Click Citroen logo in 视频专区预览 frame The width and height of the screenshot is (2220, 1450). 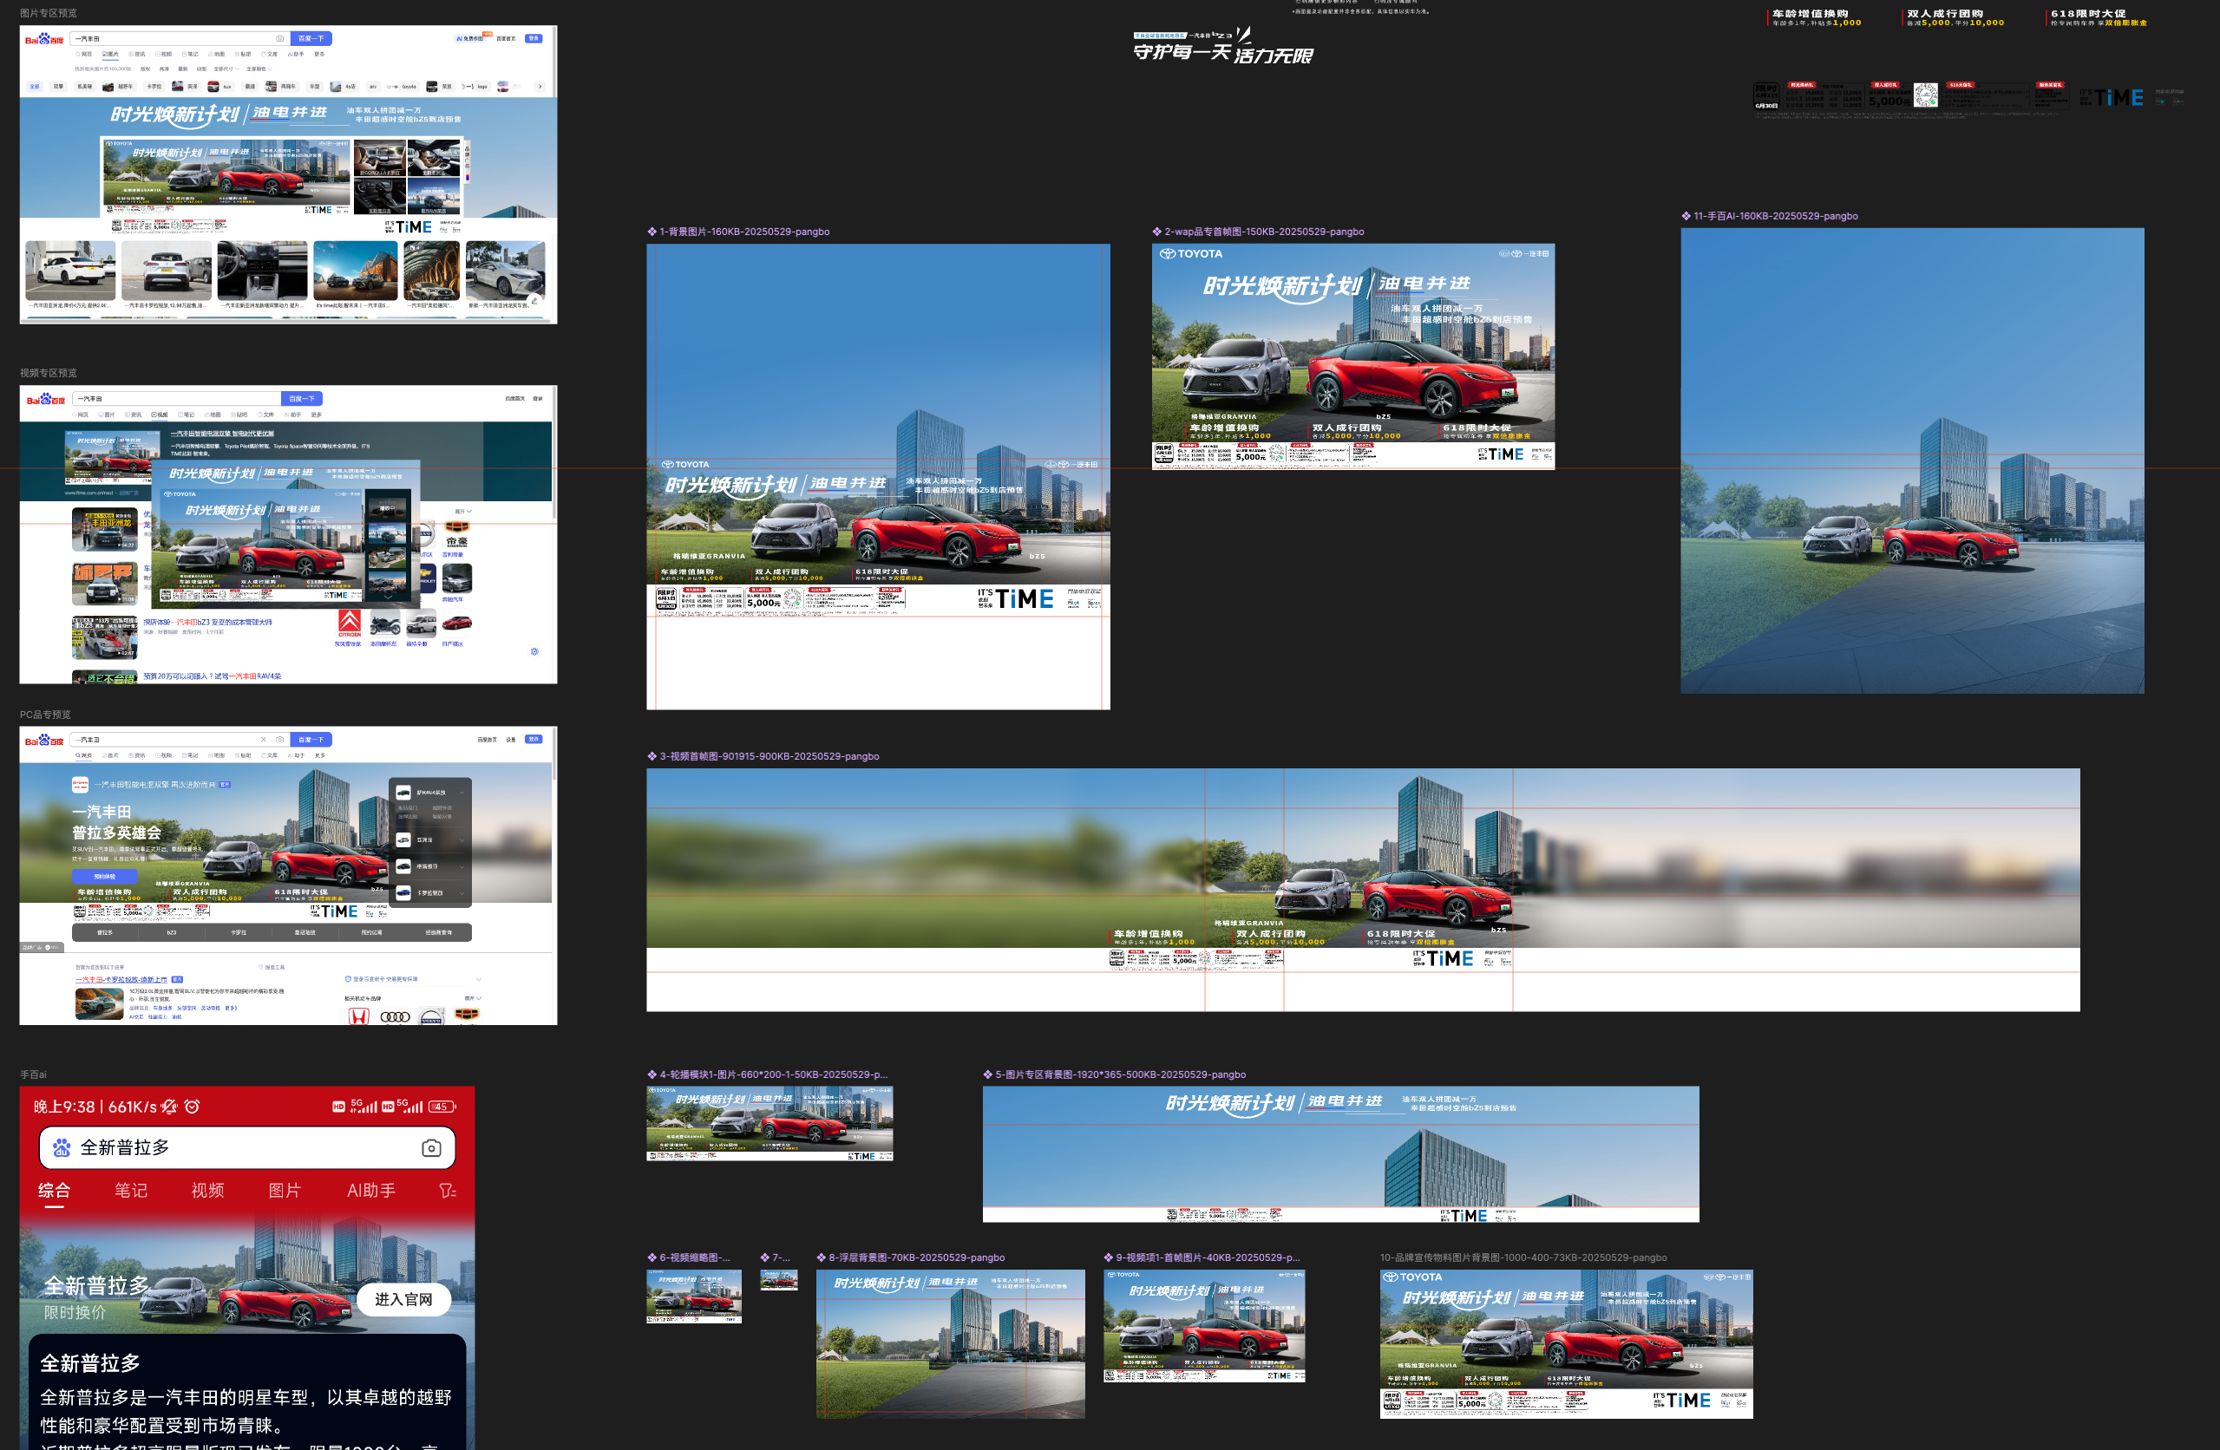pos(350,624)
